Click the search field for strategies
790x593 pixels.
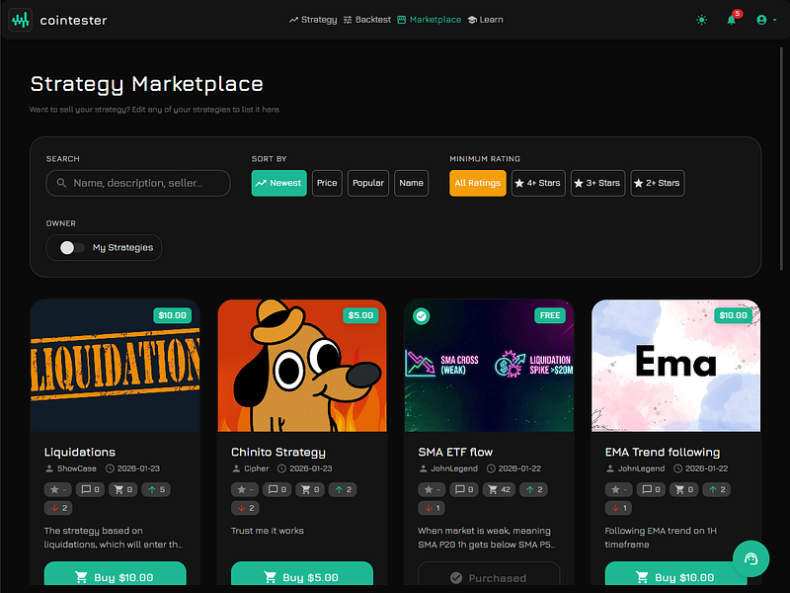point(138,183)
